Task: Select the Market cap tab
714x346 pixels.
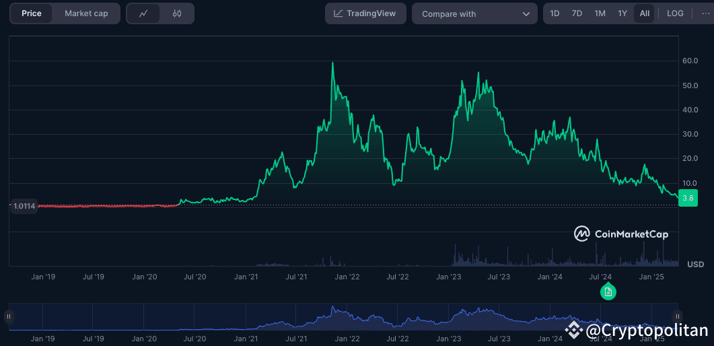Action: coord(87,13)
